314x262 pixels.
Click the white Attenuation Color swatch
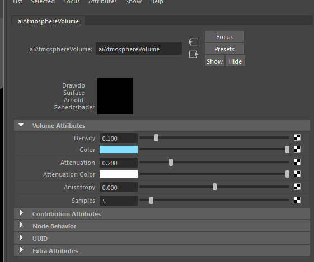(119, 174)
